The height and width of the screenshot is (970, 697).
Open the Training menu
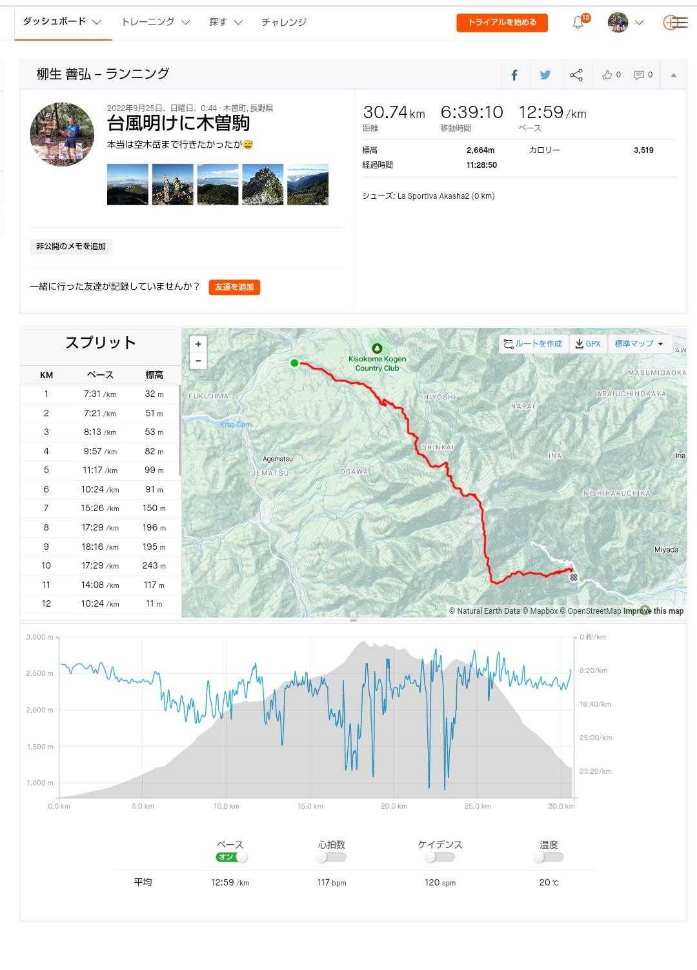(x=156, y=22)
